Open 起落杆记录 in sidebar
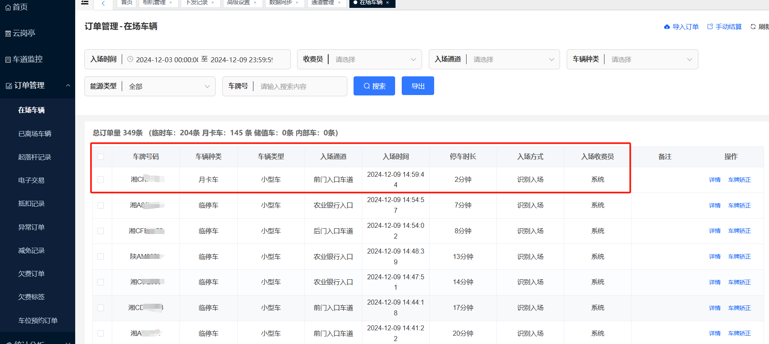 (35, 157)
